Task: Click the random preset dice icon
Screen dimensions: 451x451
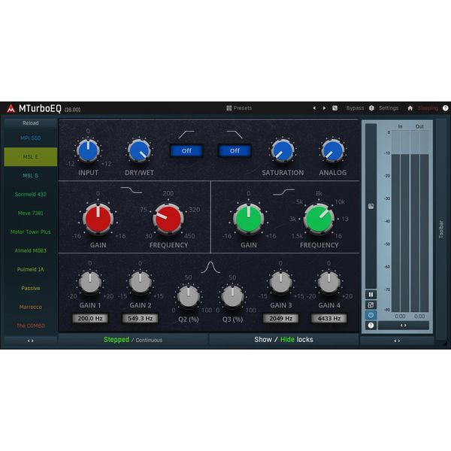Action: (x=334, y=108)
